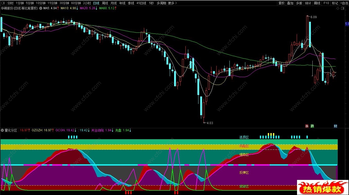Click the 量化分区 indicator name
Viewport: 349px width, 195px height.
click(x=11, y=130)
